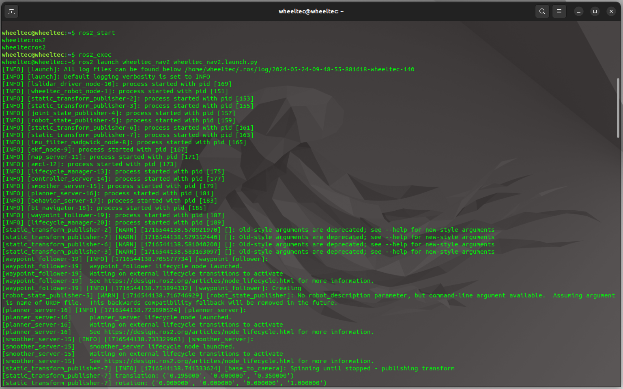The height and width of the screenshot is (389, 623).
Task: Open the terminal hamburger menu
Action: 559,11
